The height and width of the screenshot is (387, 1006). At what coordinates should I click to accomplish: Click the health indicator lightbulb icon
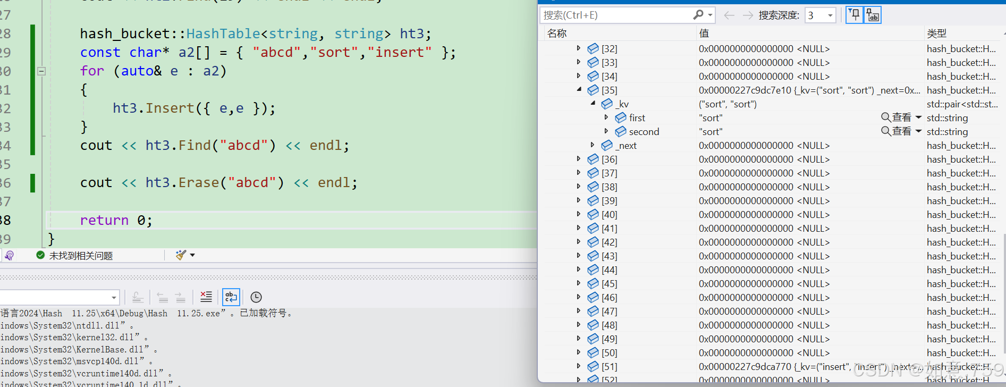coord(9,256)
